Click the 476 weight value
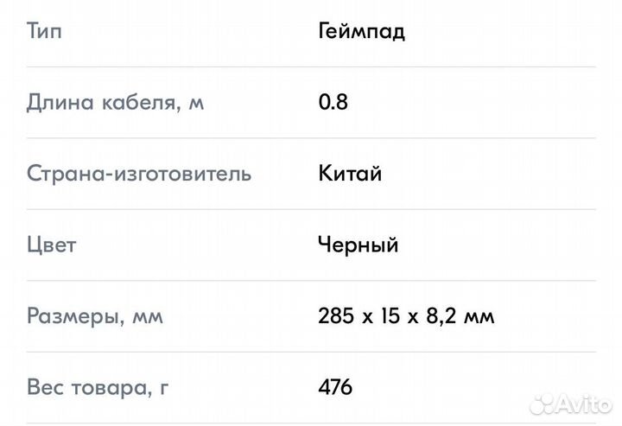This screenshot has width=622, height=426. point(336,386)
